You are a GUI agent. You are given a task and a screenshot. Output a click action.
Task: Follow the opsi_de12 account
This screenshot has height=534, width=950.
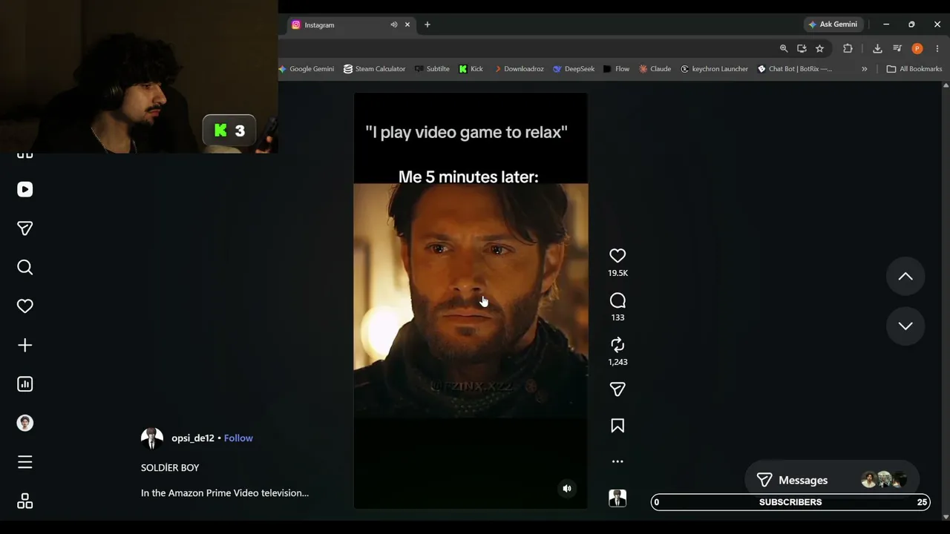click(x=238, y=438)
